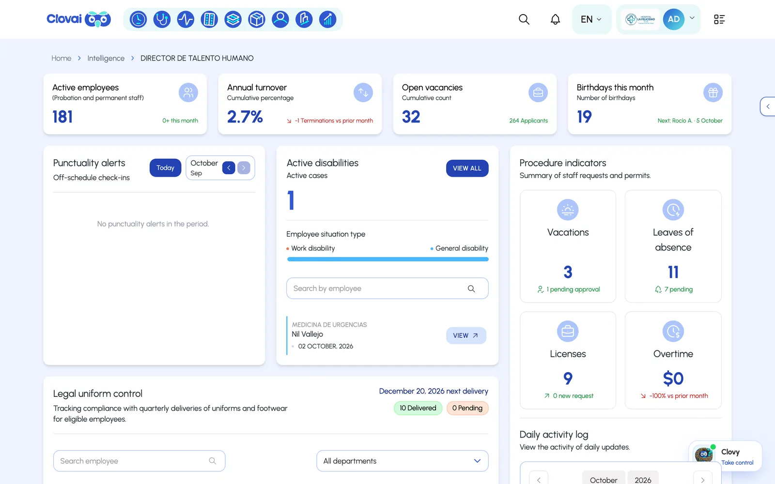Screen dimensions: 775x484
Task: Focus the Search employee uniform field
Action: (x=139, y=461)
